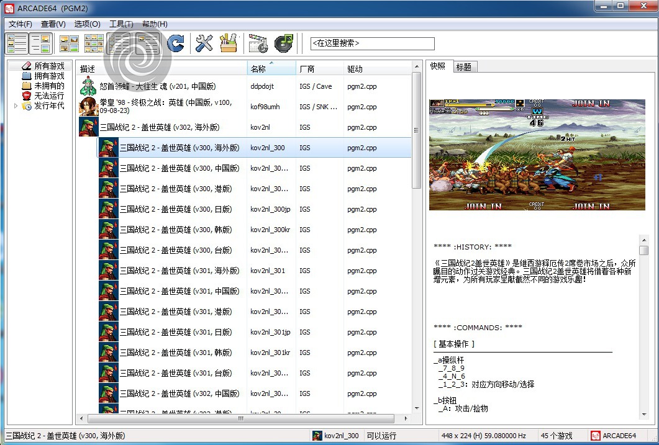This screenshot has width=659, height=445.
Task: Click the search input field
Action: [x=372, y=43]
